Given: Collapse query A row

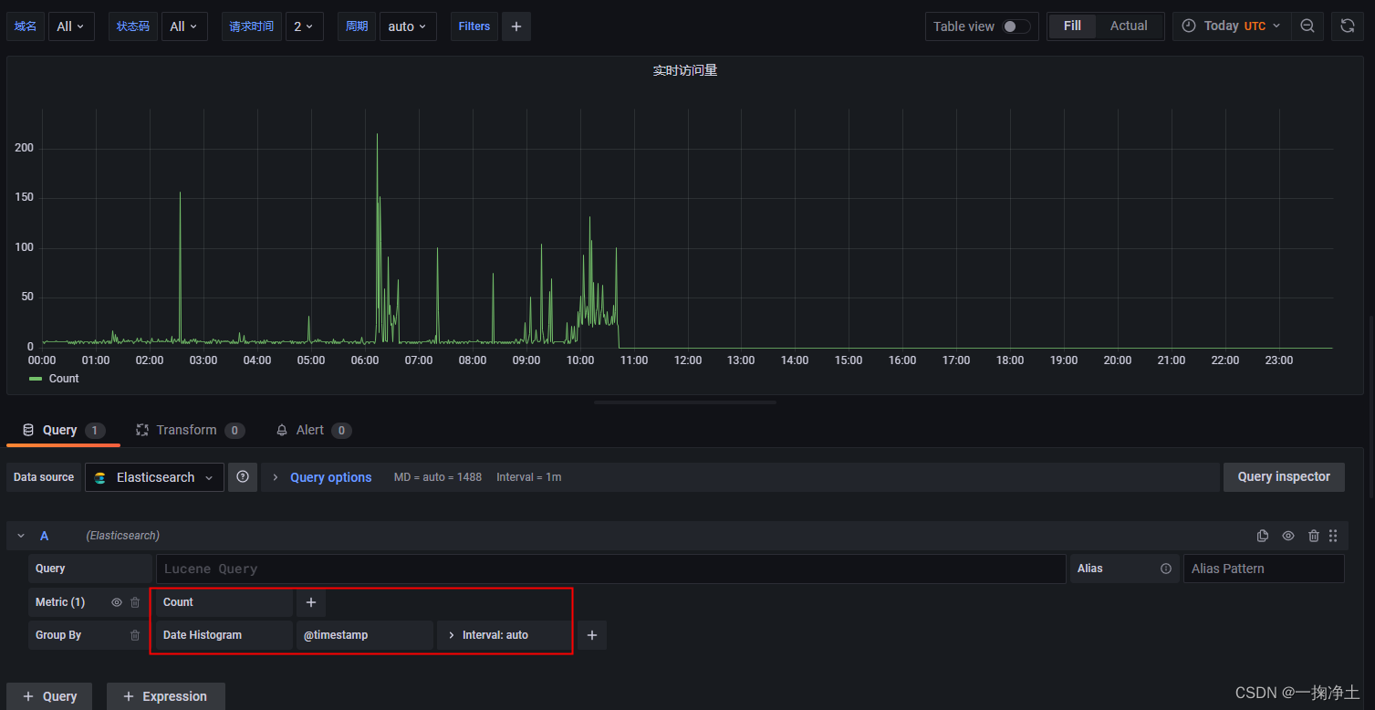Looking at the screenshot, I should click(21, 536).
